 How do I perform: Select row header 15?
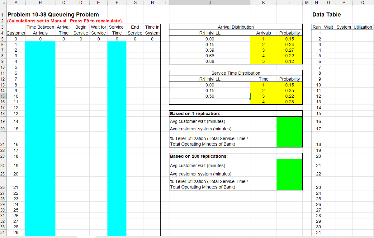point(3,96)
